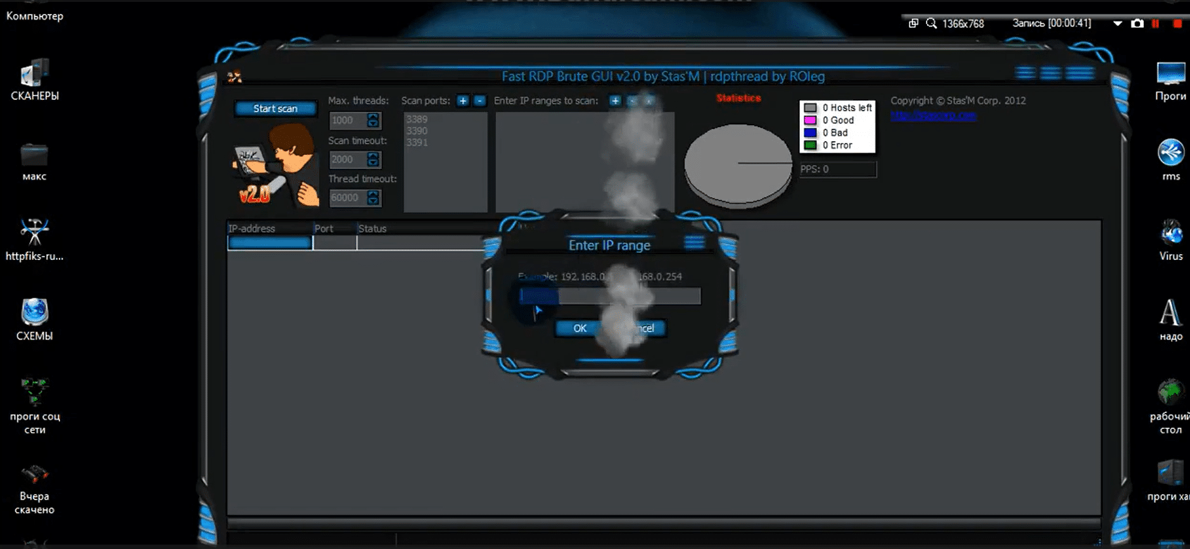Screen dimensions: 1190x549
Task: Click the Компьютер desktop label
Action: [35, 16]
